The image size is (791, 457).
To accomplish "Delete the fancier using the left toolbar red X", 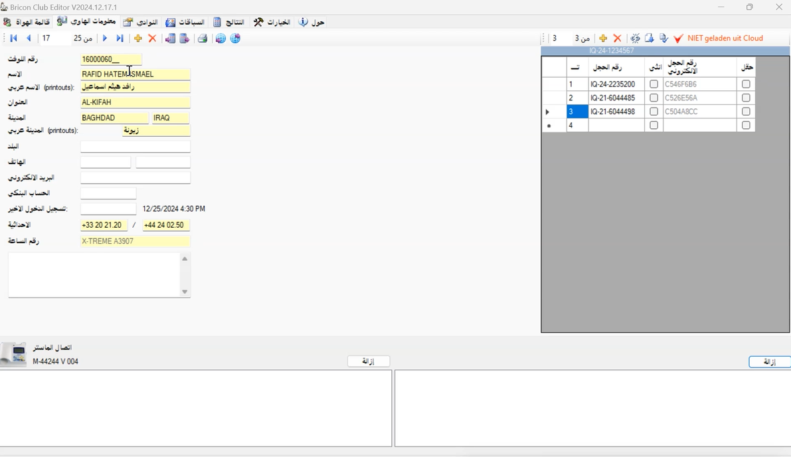I will click(152, 39).
